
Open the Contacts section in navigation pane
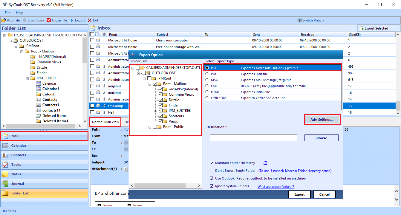(44, 155)
